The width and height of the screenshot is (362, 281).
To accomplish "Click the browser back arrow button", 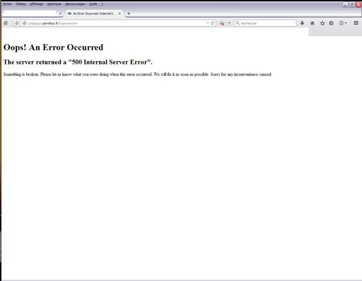I will coord(17,23).
